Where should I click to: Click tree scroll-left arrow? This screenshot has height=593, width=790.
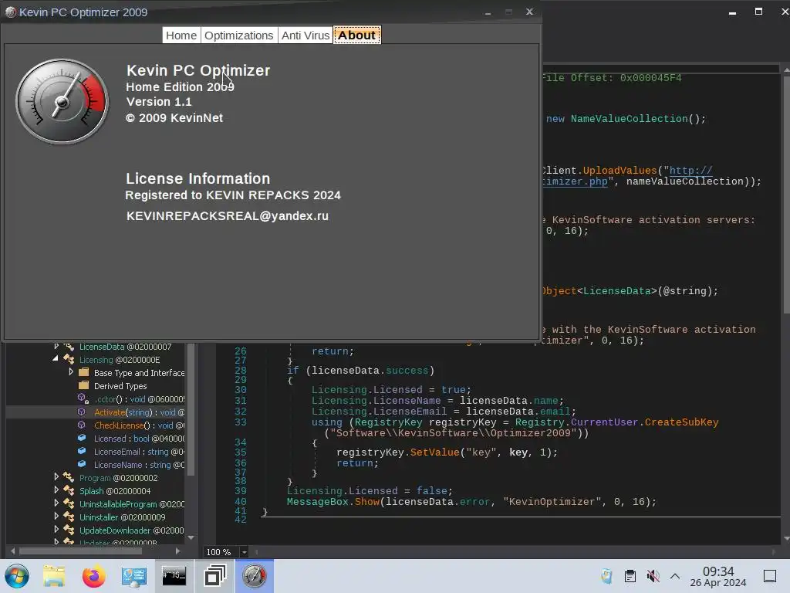pyautogui.click(x=12, y=551)
